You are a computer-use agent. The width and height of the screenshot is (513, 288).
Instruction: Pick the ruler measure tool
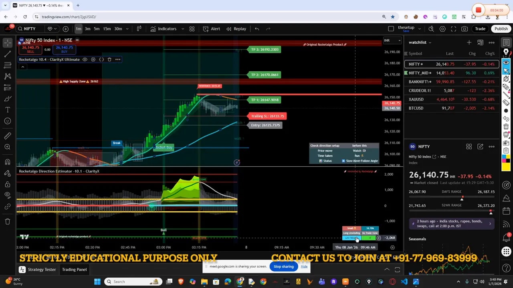(7, 136)
